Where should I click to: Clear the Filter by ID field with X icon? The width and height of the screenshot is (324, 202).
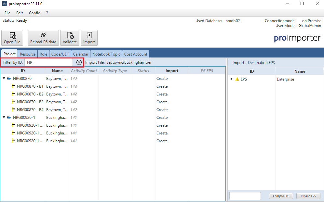(79, 62)
